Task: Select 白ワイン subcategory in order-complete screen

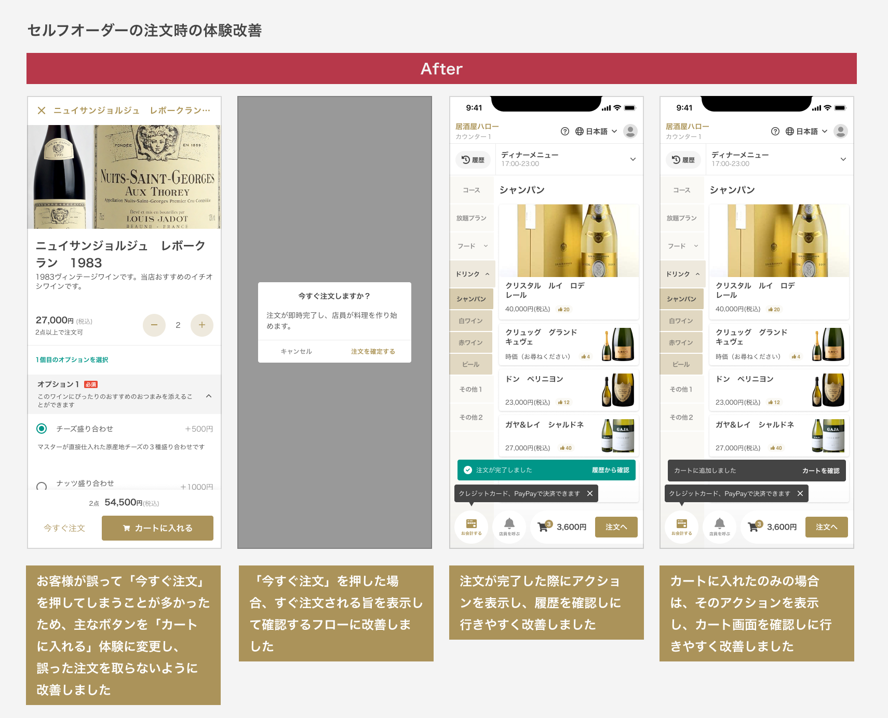Action: [471, 321]
